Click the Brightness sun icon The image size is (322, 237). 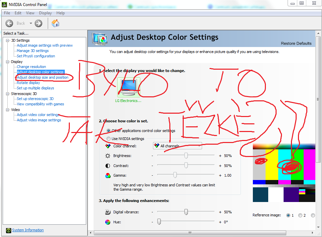pos(108,156)
